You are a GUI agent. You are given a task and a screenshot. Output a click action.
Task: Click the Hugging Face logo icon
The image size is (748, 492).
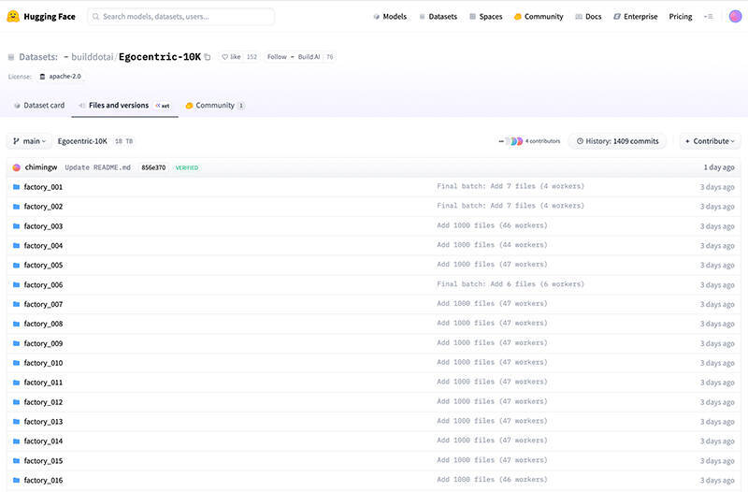tap(13, 16)
